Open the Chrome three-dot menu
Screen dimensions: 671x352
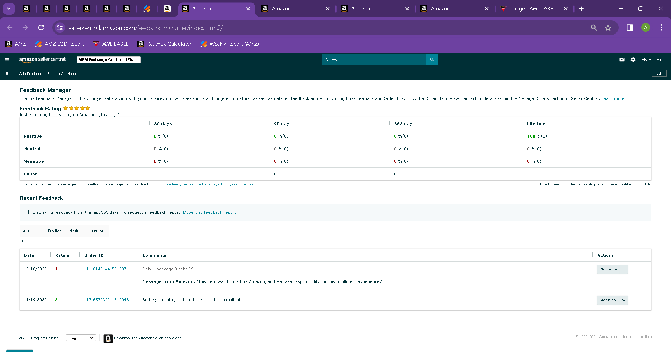(x=661, y=28)
